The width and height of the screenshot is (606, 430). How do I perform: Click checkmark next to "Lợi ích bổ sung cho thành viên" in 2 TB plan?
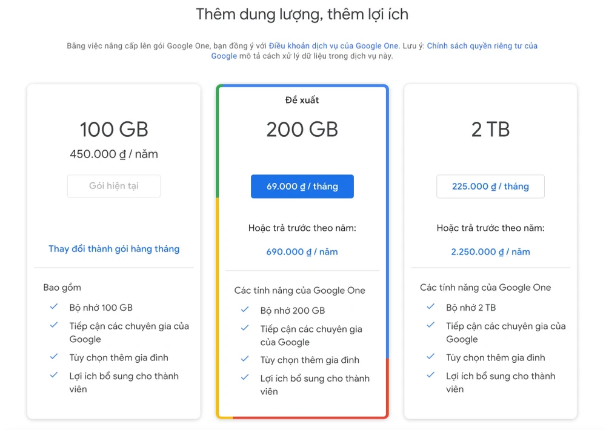click(x=430, y=376)
